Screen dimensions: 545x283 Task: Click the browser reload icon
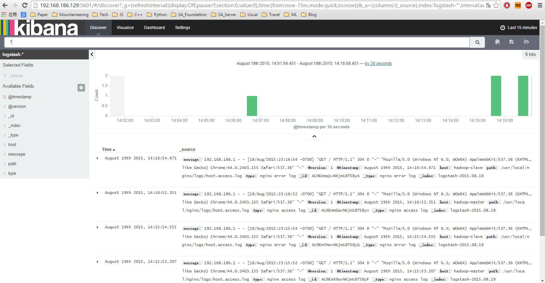25,5
